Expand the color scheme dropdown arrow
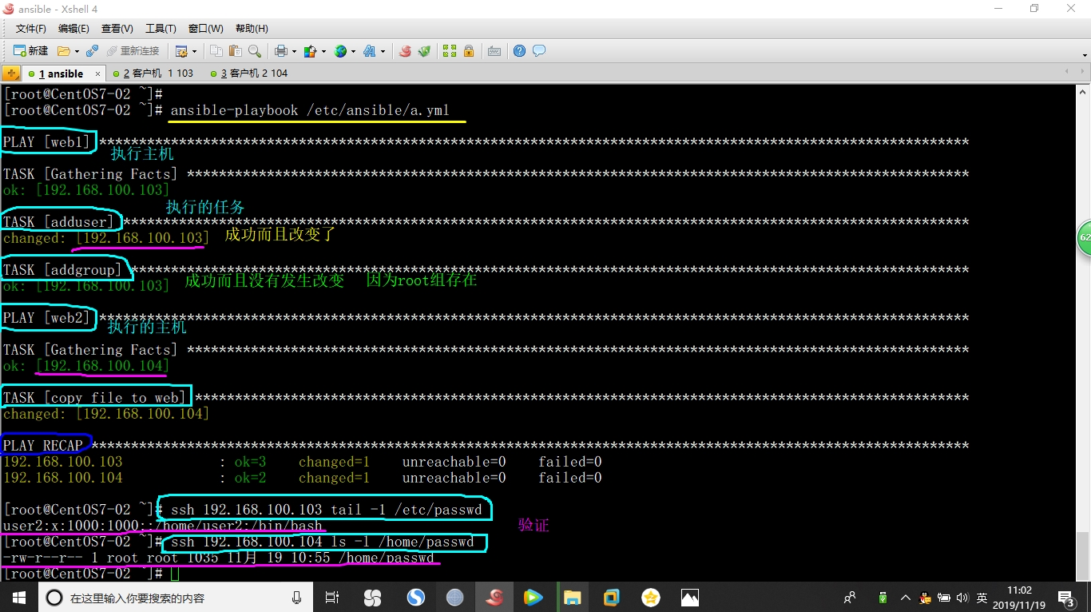The width and height of the screenshot is (1091, 612). (323, 51)
